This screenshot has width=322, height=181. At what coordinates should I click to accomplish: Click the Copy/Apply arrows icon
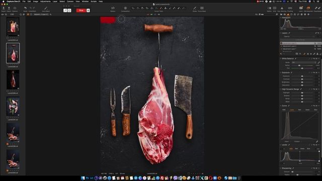point(317,8)
